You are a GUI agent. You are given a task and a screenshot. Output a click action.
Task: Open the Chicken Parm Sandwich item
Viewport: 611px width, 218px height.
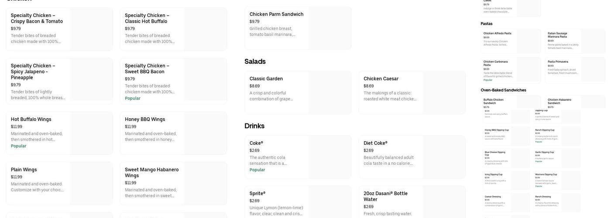(x=298, y=28)
